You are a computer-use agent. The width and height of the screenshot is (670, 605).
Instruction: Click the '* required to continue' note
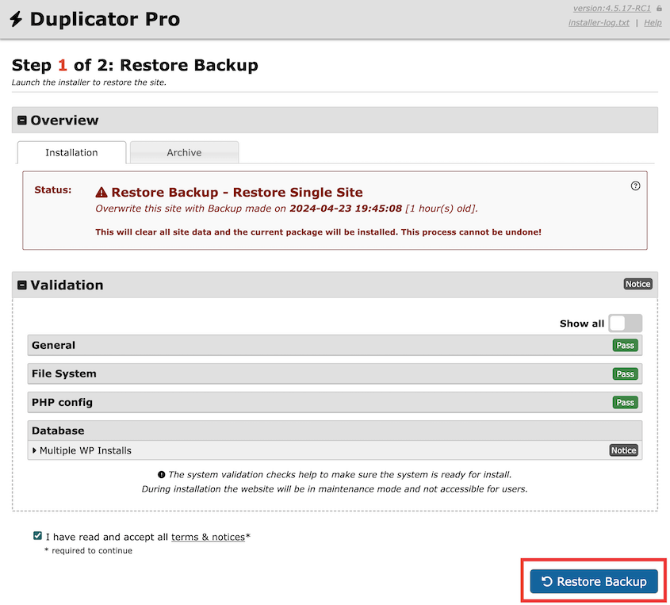(89, 551)
